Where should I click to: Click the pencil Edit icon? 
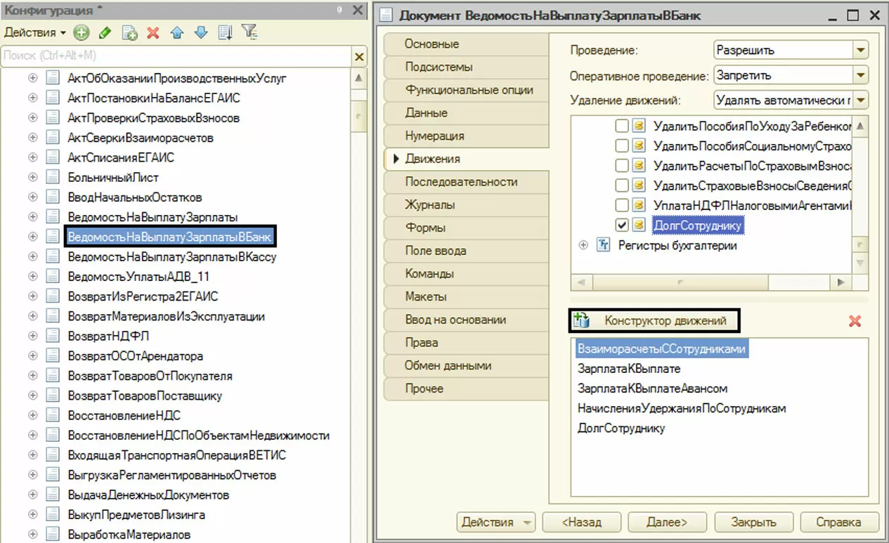[105, 32]
